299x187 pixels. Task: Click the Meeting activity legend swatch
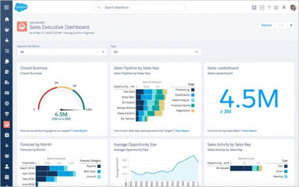(286, 177)
